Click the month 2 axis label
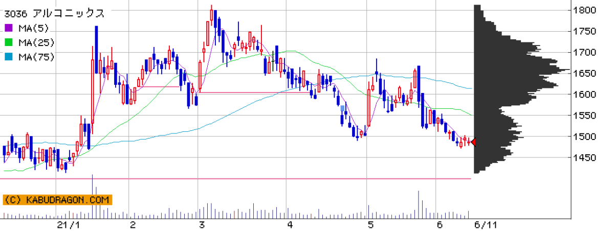 click(x=133, y=225)
